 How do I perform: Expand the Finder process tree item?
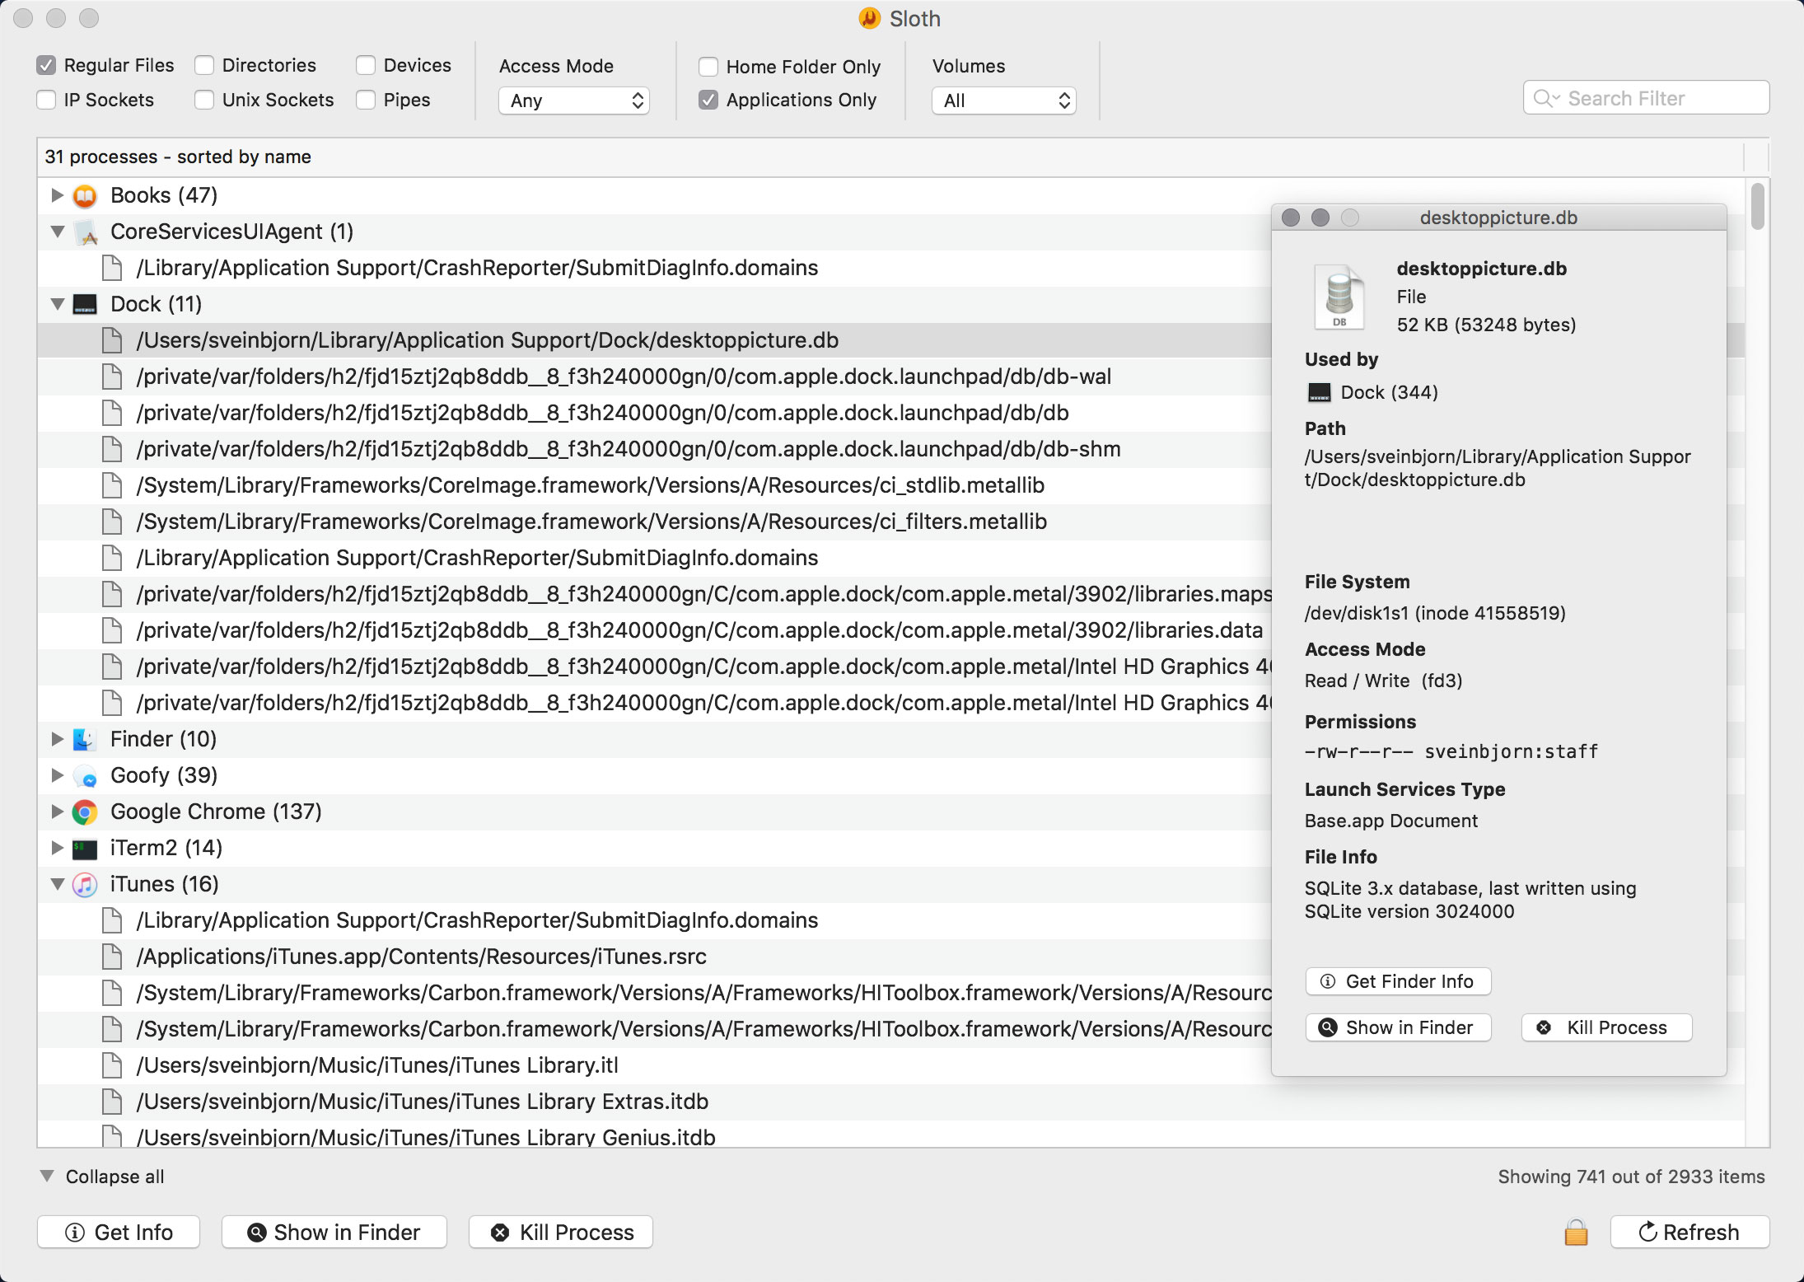tap(57, 738)
